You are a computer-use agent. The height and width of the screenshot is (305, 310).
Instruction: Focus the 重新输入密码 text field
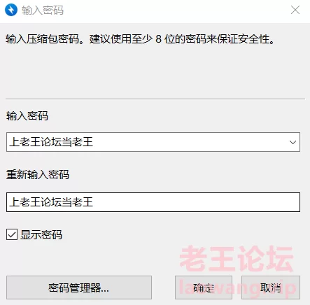point(153,202)
